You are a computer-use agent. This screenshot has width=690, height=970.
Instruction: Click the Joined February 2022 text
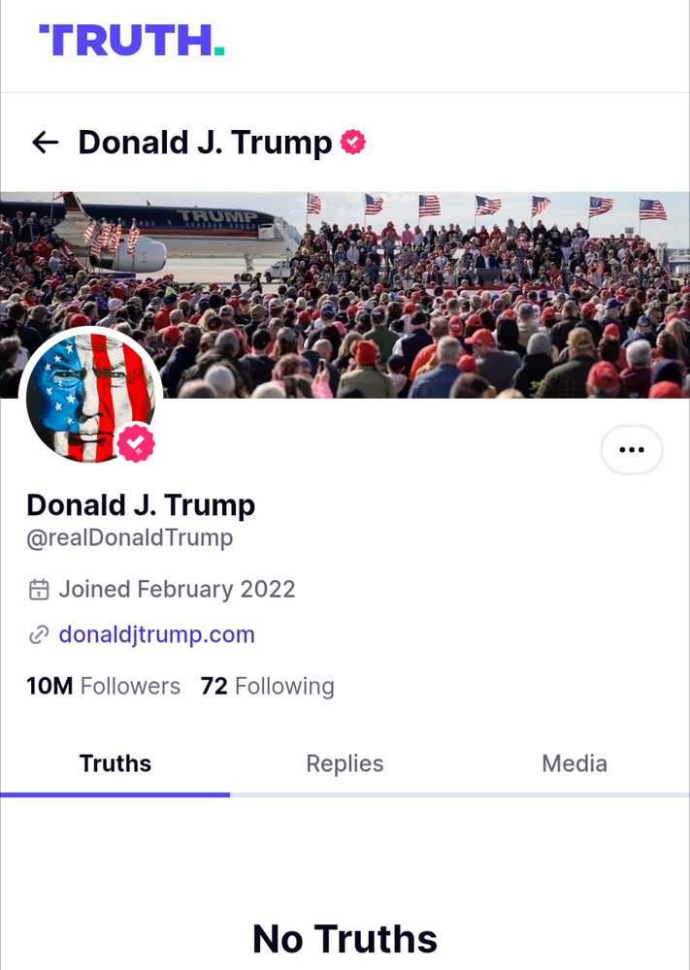177,589
